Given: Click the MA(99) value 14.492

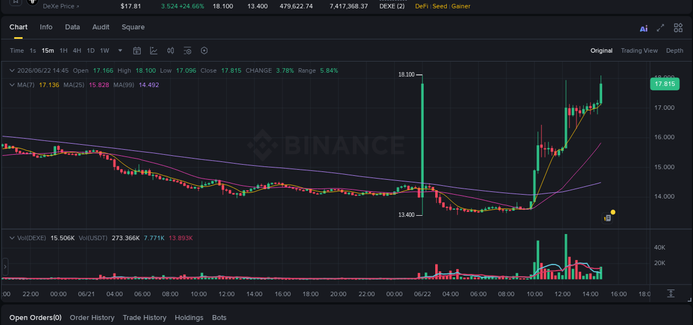Looking at the screenshot, I should (x=149, y=85).
